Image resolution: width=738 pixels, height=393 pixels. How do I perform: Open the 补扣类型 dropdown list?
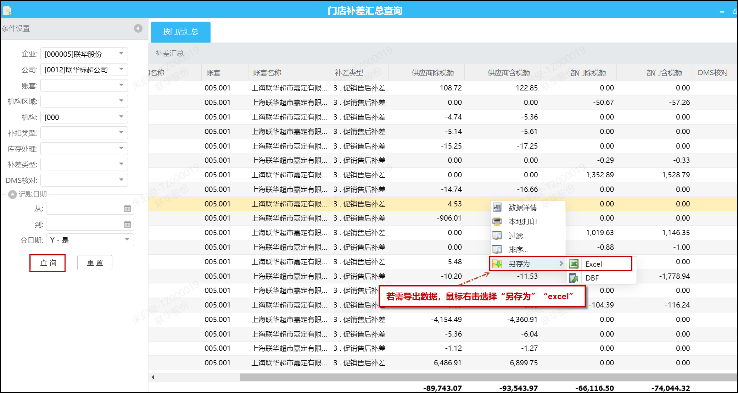pyautogui.click(x=121, y=133)
